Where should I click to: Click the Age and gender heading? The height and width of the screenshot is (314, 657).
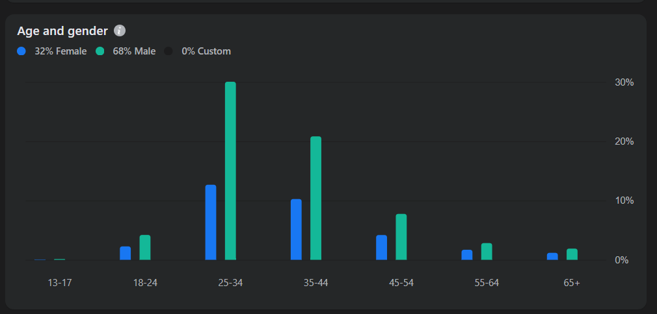[62, 31]
